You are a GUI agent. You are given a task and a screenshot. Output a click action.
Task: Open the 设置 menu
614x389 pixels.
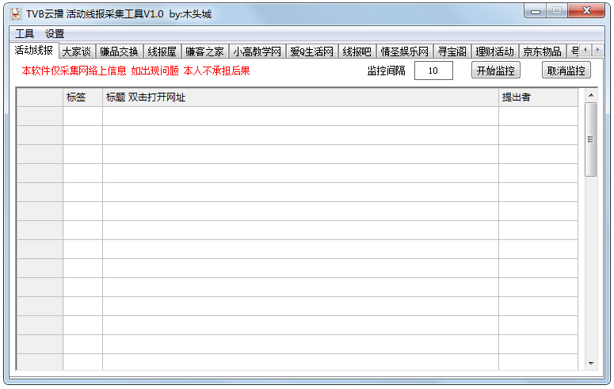(55, 34)
